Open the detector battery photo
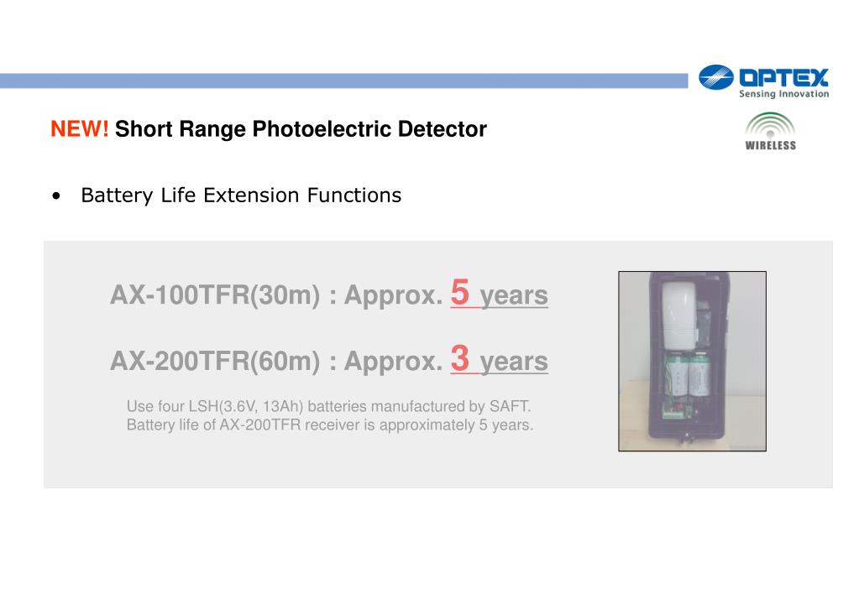 (x=693, y=362)
